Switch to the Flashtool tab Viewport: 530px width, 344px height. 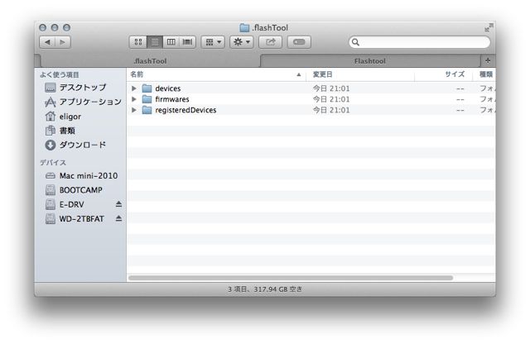[x=370, y=61]
